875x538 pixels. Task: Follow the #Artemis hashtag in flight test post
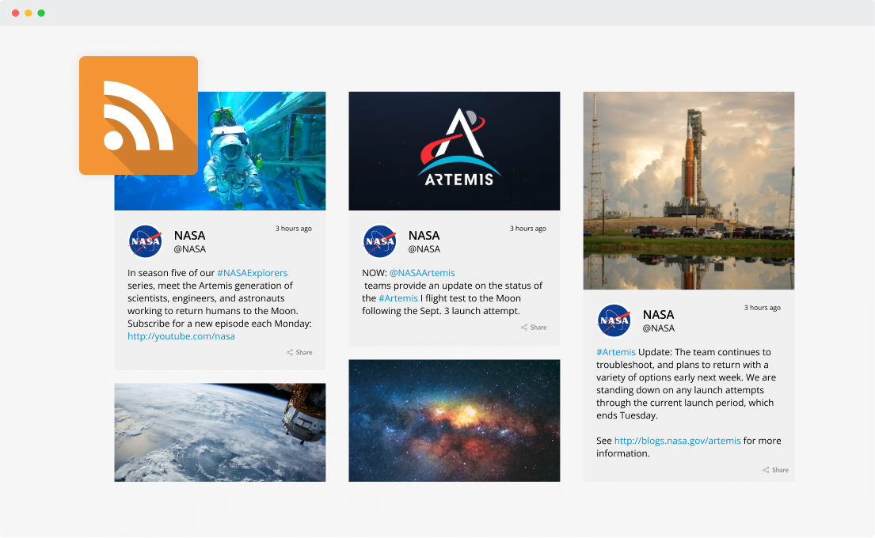[x=398, y=298]
